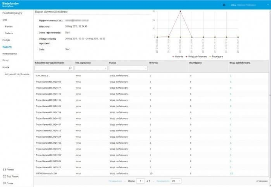Click the magnifier icon in the malware search field
The image size is (271, 187).
coord(70,68)
